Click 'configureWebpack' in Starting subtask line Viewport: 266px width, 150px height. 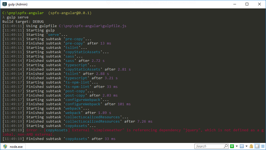point(83,100)
